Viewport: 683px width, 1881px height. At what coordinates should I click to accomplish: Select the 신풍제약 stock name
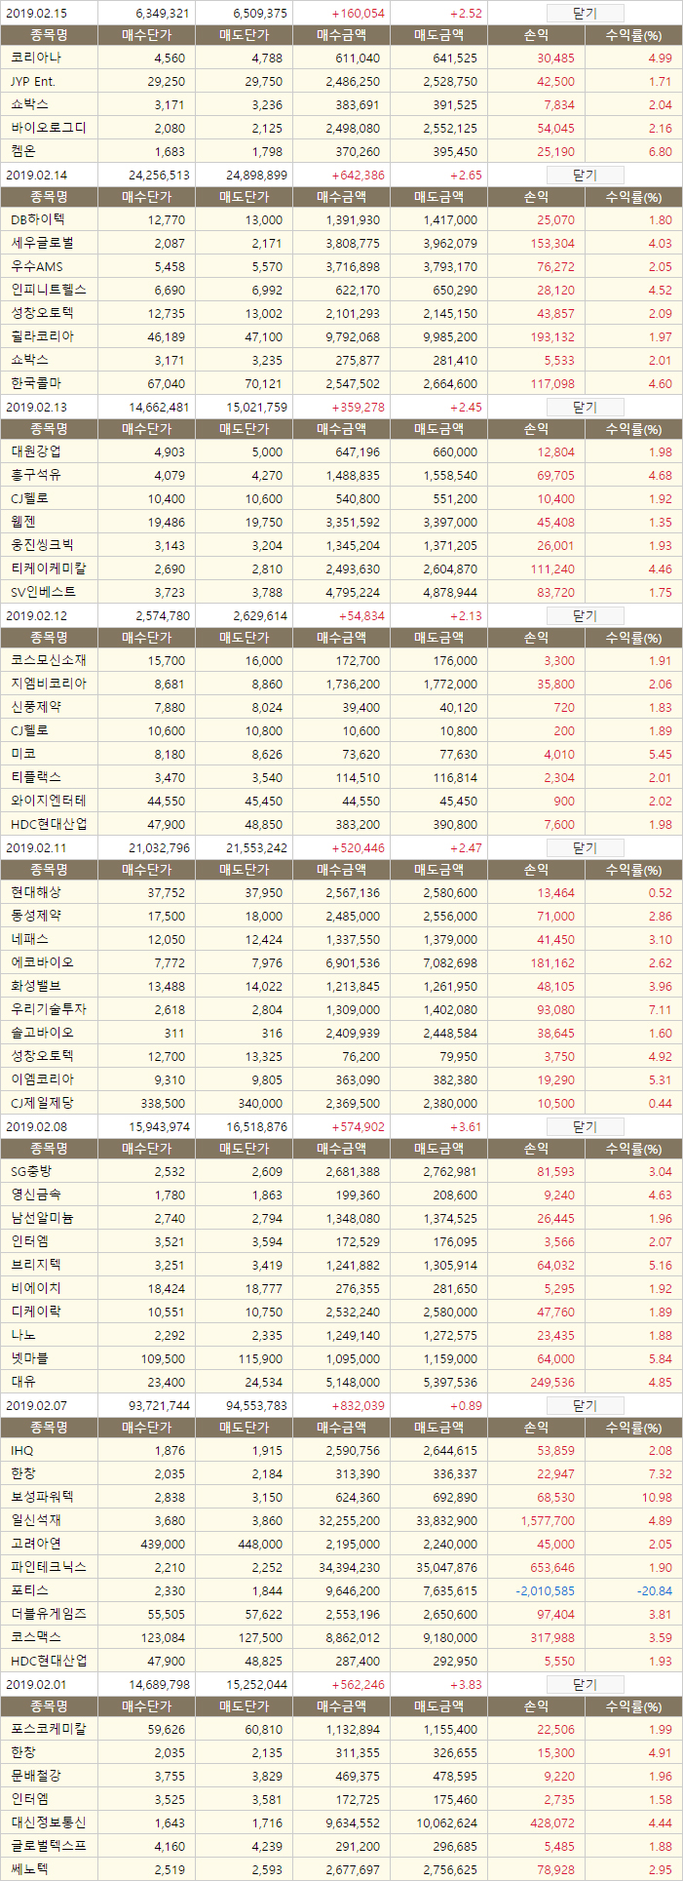point(36,707)
